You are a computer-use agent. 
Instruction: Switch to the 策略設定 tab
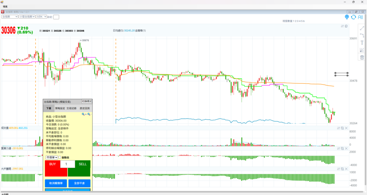[x=60, y=108]
